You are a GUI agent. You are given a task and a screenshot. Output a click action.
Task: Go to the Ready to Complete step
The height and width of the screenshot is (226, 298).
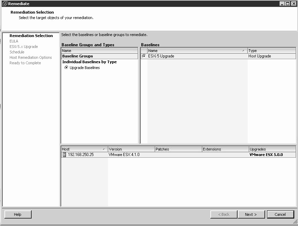tap(25, 63)
